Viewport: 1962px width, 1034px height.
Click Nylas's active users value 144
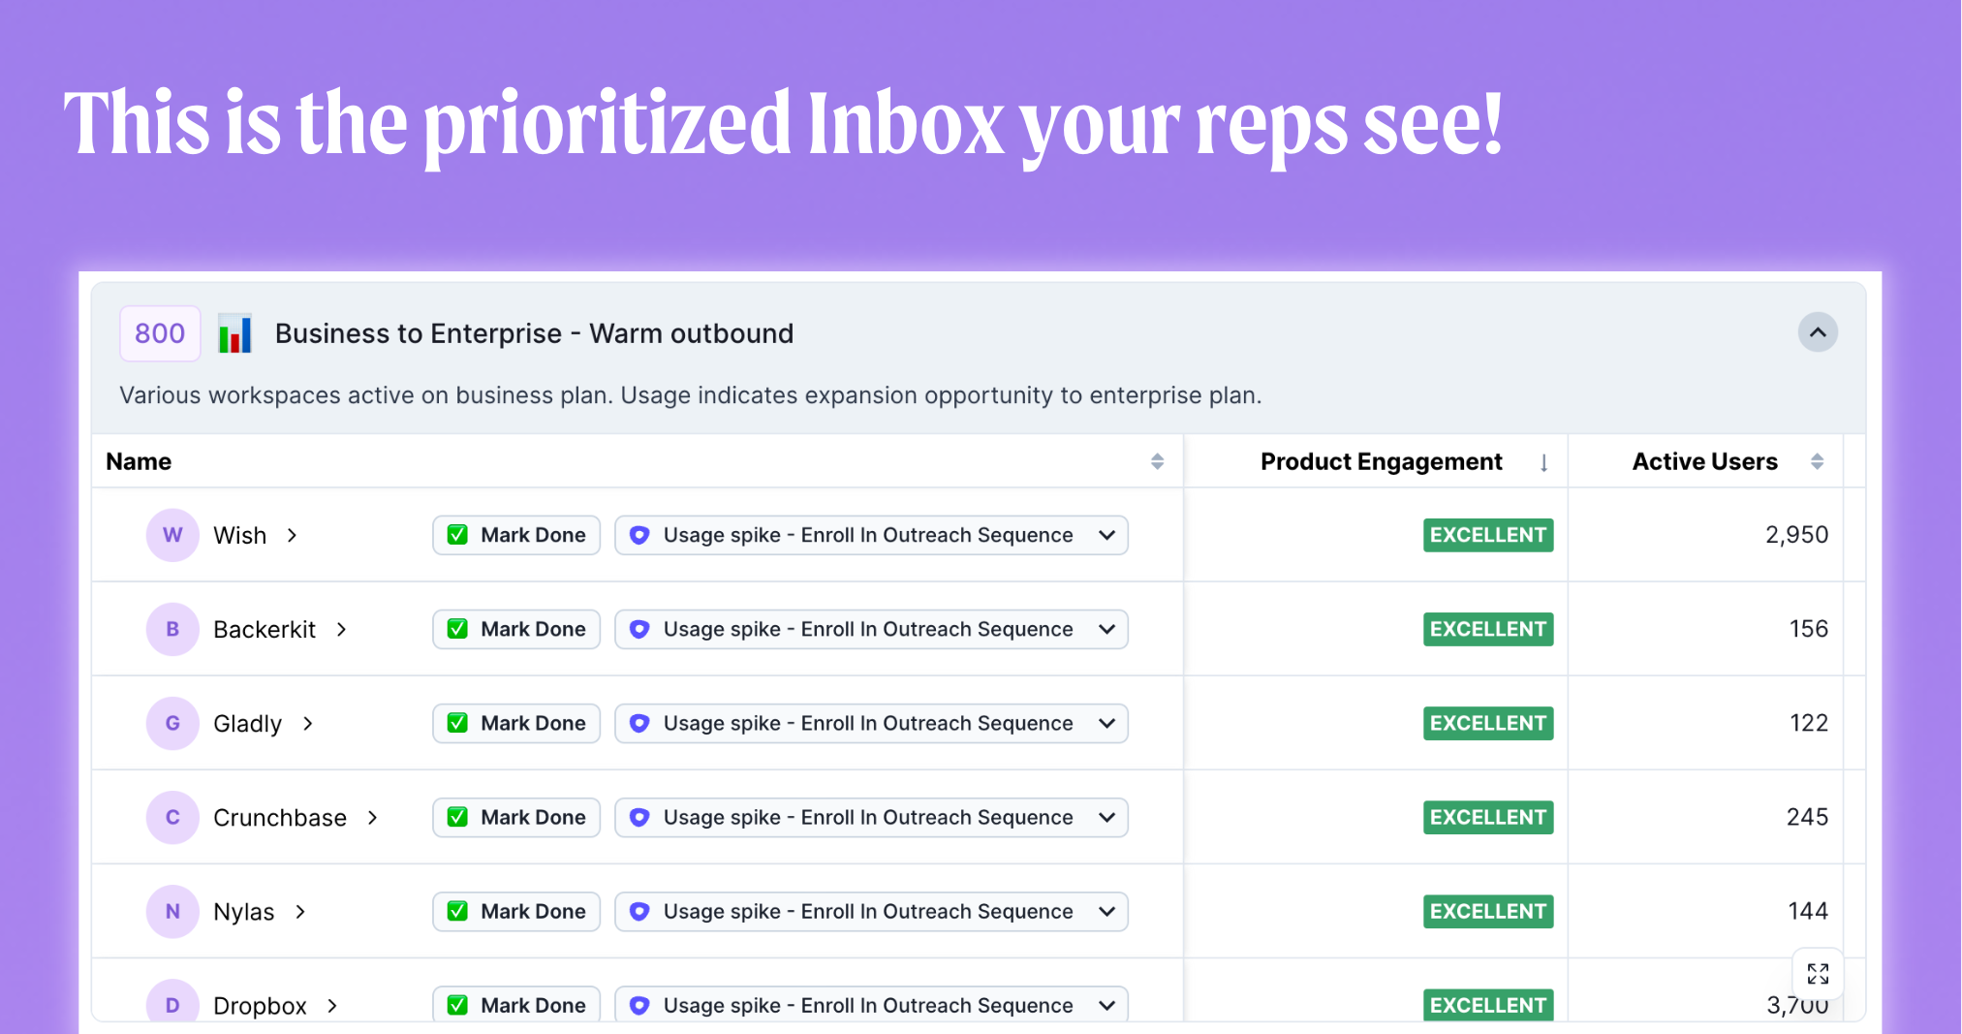(x=1808, y=911)
